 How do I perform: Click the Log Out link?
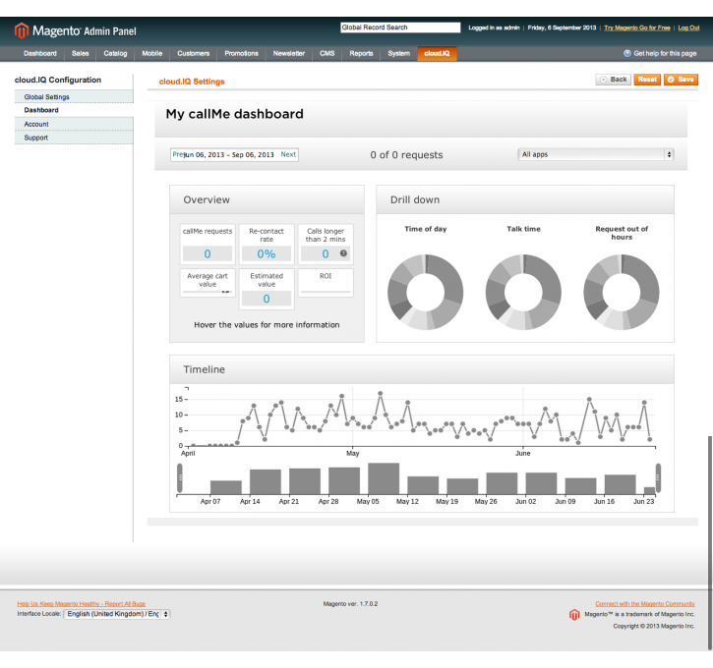pos(688,28)
